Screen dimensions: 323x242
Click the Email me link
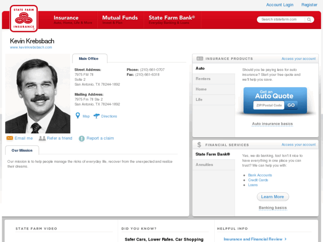point(24,138)
